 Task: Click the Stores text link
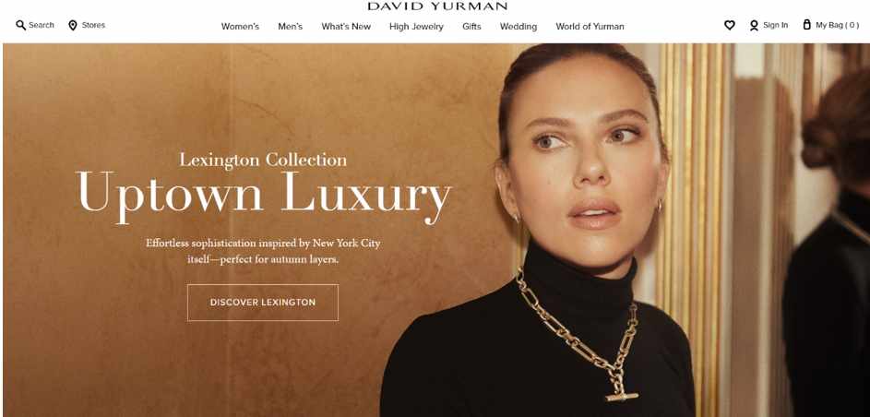coord(93,25)
